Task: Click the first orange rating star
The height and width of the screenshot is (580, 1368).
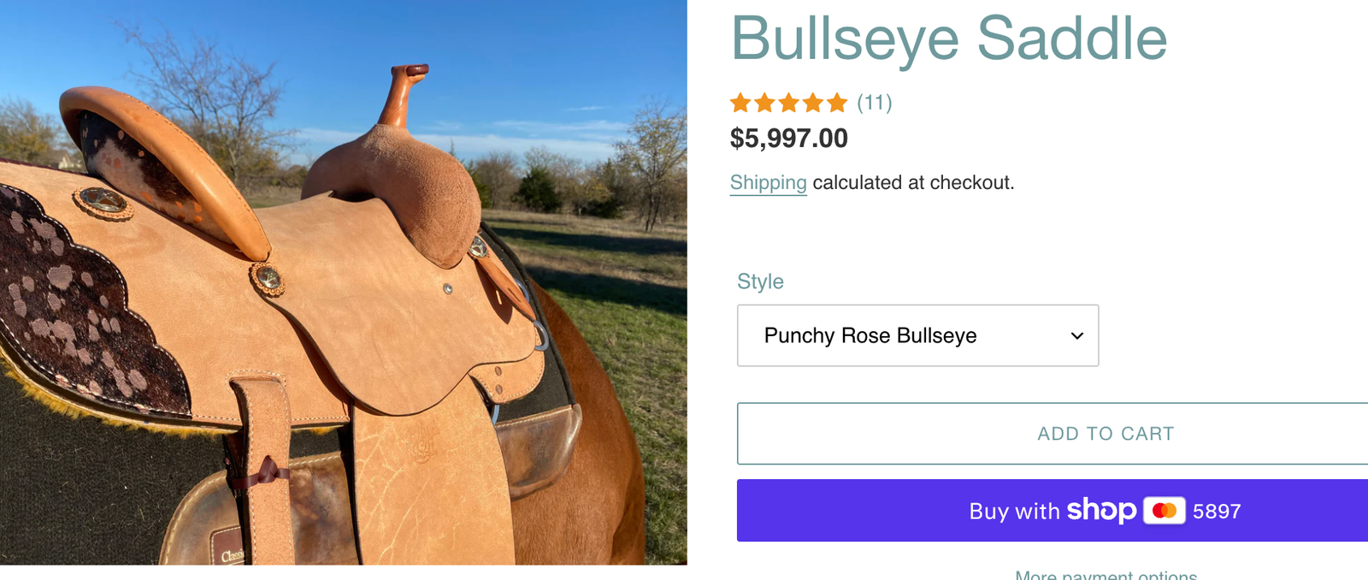Action: [x=740, y=104]
